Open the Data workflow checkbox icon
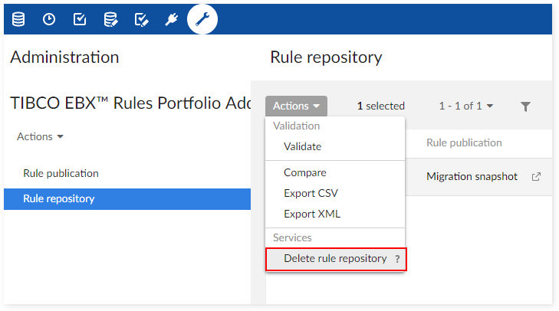This screenshot has width=559, height=311. [80, 19]
